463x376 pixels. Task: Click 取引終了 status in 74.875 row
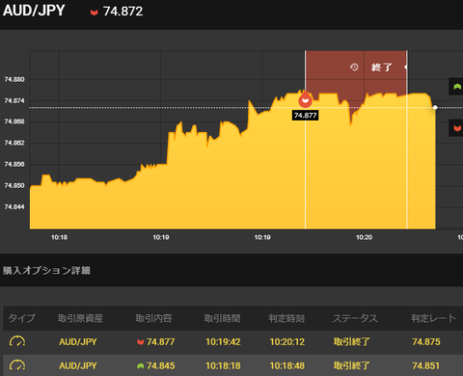(x=352, y=341)
